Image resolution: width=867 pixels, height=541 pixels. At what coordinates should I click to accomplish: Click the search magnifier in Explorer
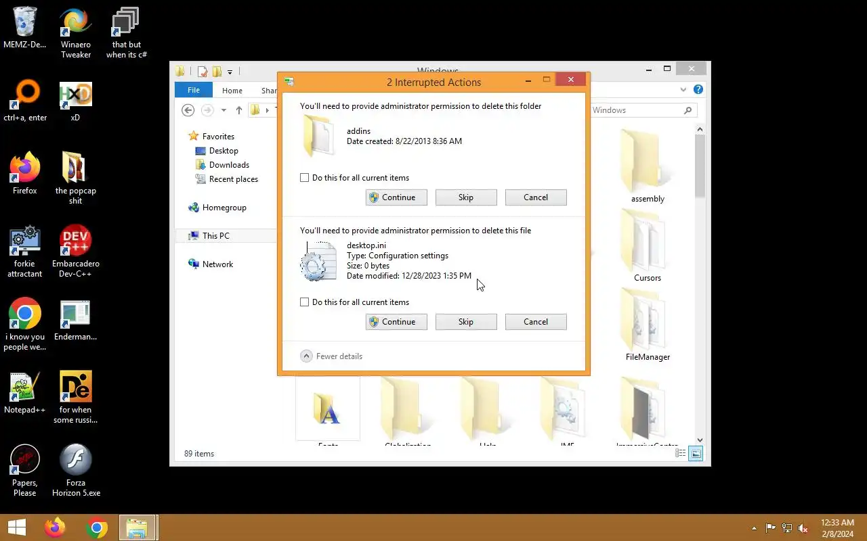688,110
